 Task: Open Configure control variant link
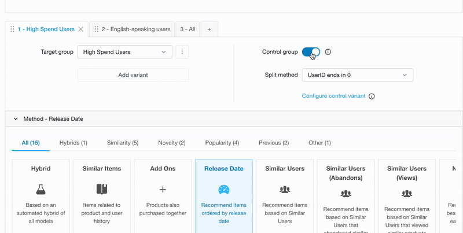[333, 96]
